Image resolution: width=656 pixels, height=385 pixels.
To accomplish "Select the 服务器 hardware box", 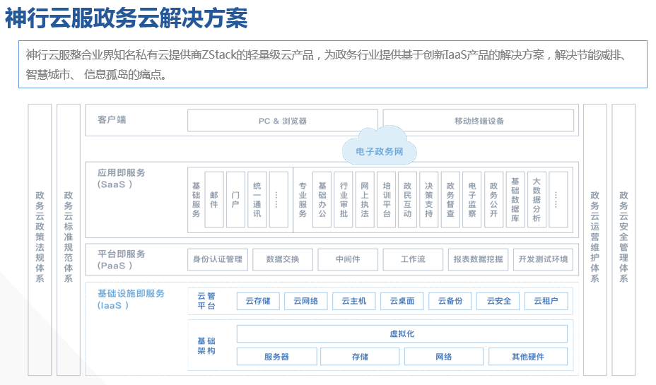I will coord(276,357).
